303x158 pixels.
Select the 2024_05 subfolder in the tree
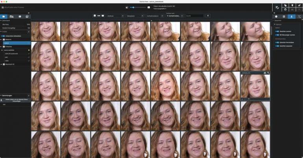pos(11,54)
